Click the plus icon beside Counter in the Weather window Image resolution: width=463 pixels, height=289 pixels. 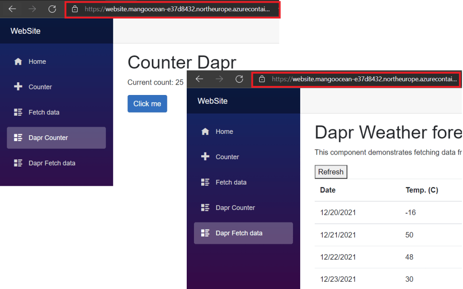point(205,157)
